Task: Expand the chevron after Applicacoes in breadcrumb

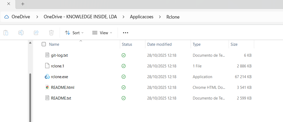Action: 160,17
